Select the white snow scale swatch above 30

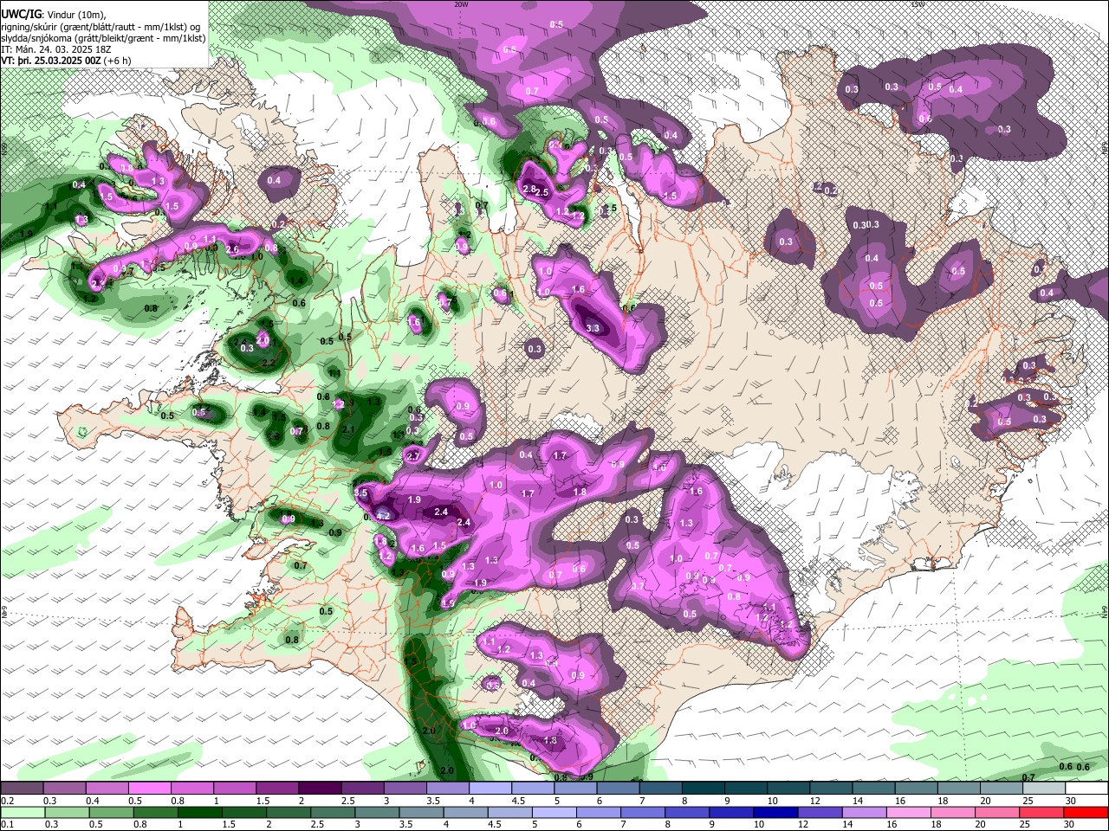click(1086, 789)
